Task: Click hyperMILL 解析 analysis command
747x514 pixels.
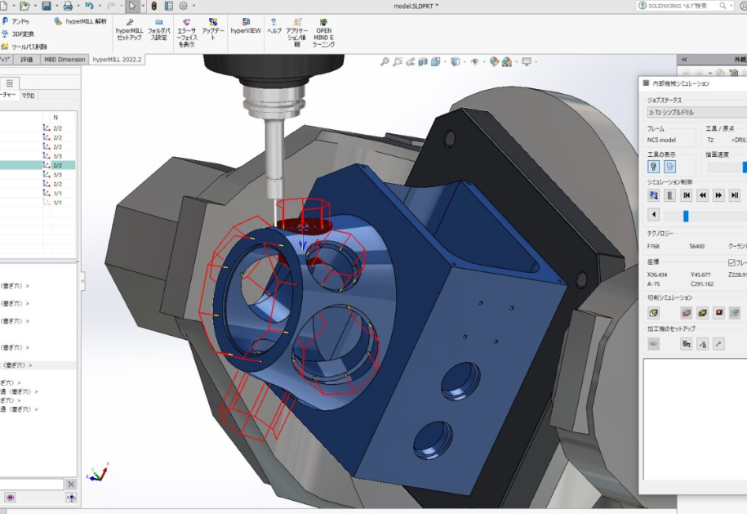Action: [x=81, y=21]
